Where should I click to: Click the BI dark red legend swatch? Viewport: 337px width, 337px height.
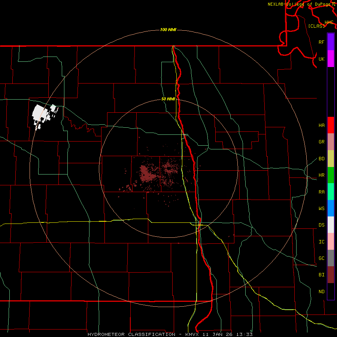click(x=331, y=275)
